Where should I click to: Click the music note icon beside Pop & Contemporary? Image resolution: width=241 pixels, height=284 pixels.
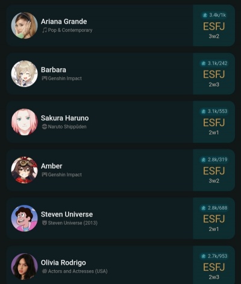(x=44, y=30)
